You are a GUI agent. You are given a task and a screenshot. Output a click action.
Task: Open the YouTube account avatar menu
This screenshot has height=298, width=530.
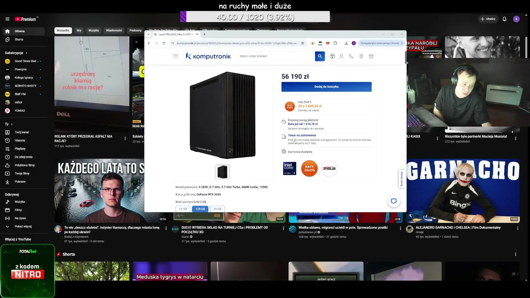tap(516, 19)
